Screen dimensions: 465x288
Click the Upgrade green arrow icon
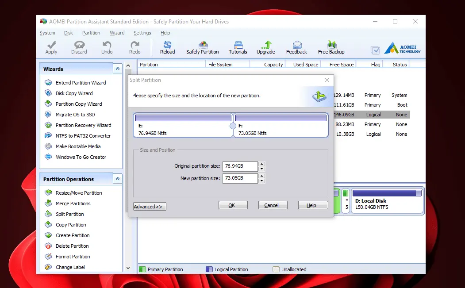coord(266,45)
